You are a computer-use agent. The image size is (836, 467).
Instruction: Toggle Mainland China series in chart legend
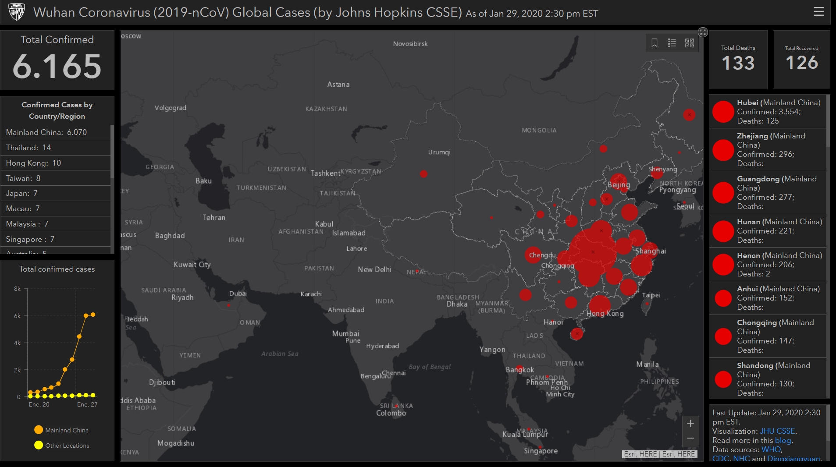pyautogui.click(x=61, y=430)
